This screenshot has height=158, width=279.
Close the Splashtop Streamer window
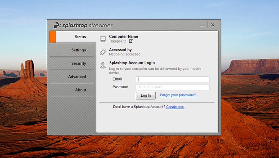tap(213, 25)
